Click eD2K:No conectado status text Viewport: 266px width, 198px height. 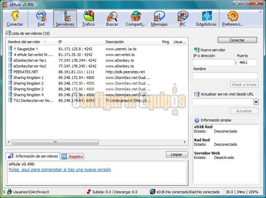(173, 192)
